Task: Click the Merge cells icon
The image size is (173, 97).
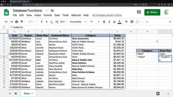Action: click(137, 22)
